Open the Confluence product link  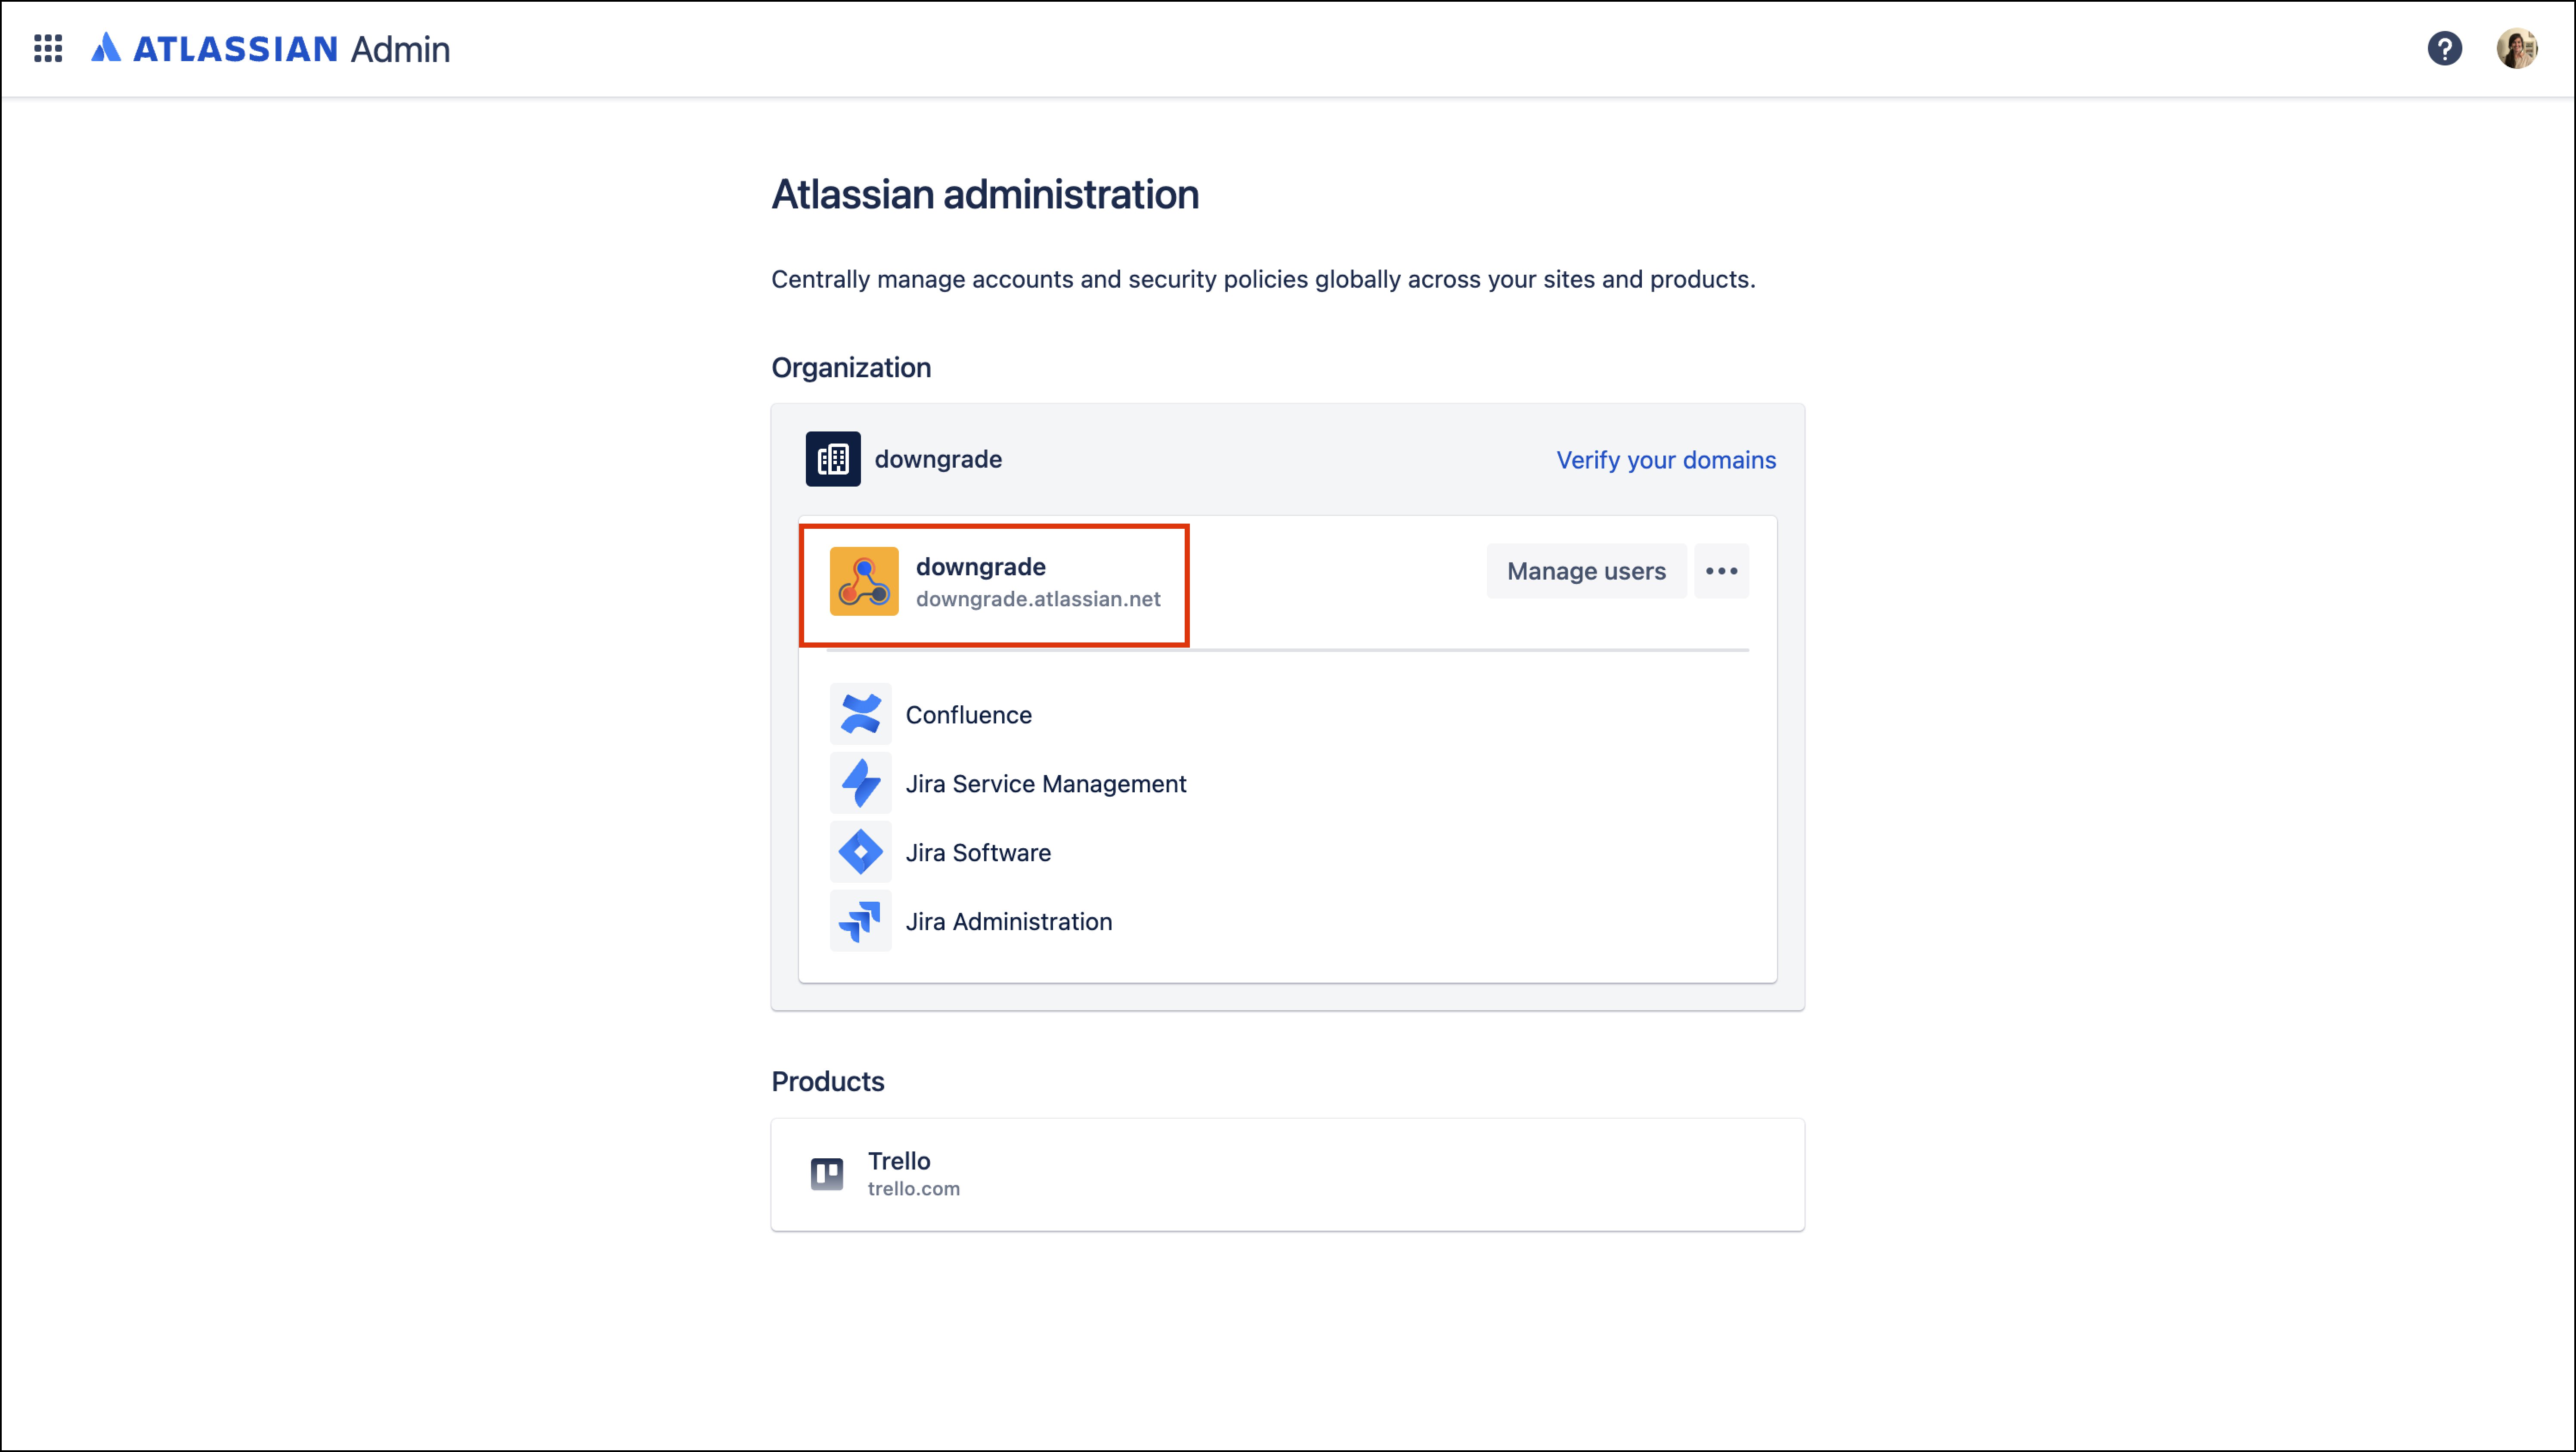coord(968,715)
